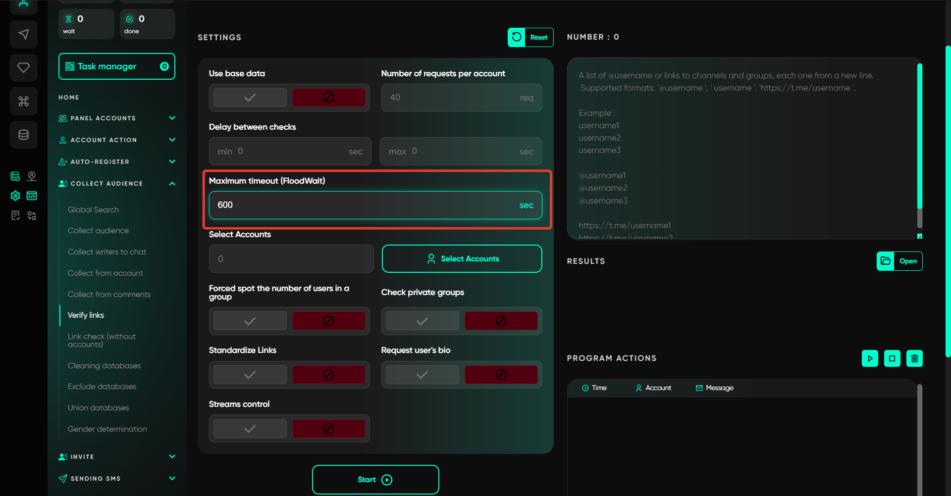Click the diamond icon in left rail
The image size is (951, 496).
23,67
